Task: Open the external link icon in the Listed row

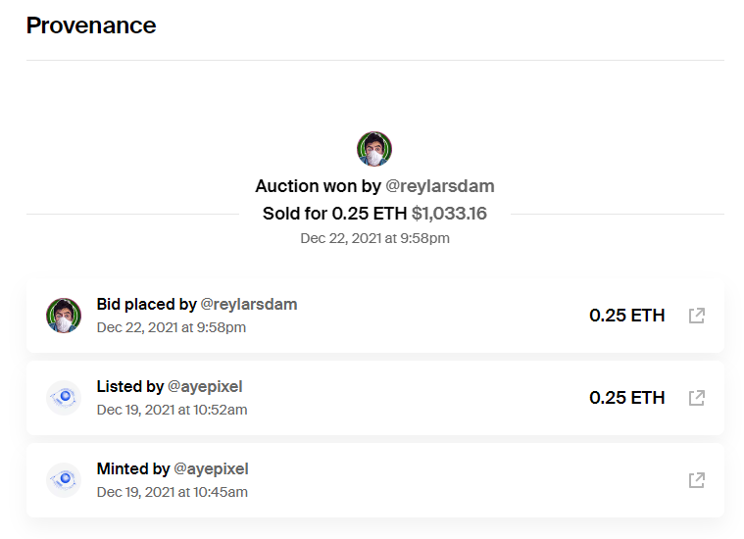Action: coord(697,398)
